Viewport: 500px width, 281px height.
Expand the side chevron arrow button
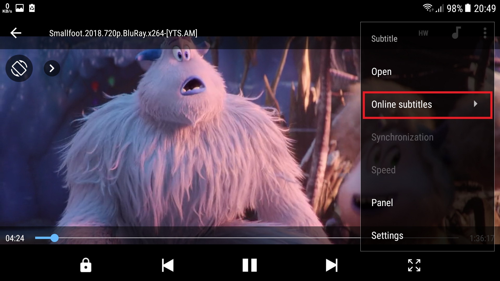(x=52, y=68)
